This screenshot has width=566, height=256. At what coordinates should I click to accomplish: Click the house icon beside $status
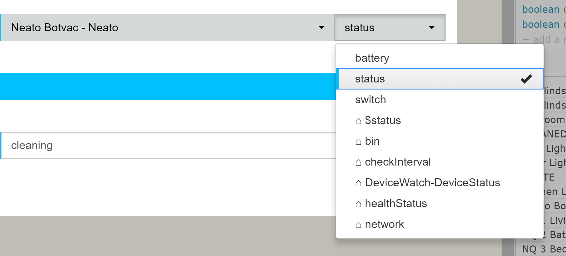point(358,121)
